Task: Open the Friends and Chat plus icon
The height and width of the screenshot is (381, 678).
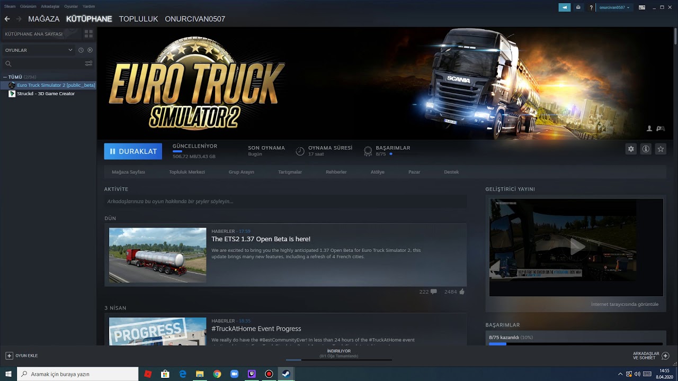Action: click(666, 356)
